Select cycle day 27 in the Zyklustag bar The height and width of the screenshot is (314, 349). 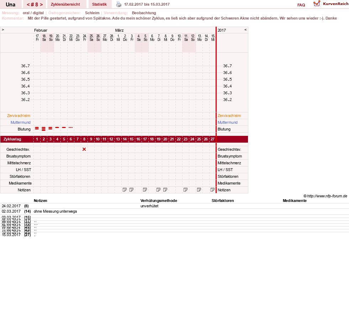pos(212,139)
